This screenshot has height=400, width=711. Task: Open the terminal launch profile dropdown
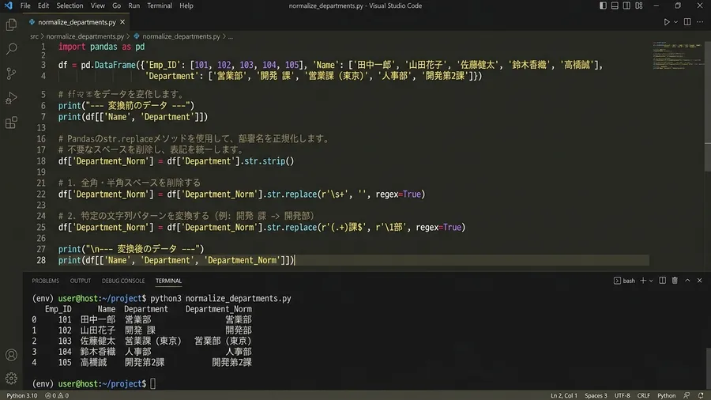(651, 281)
